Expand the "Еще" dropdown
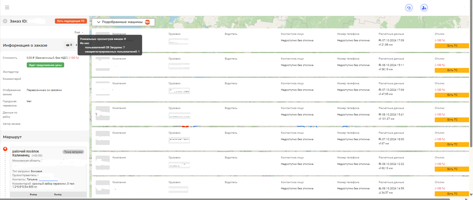This screenshot has width=473, height=200. (79, 32)
